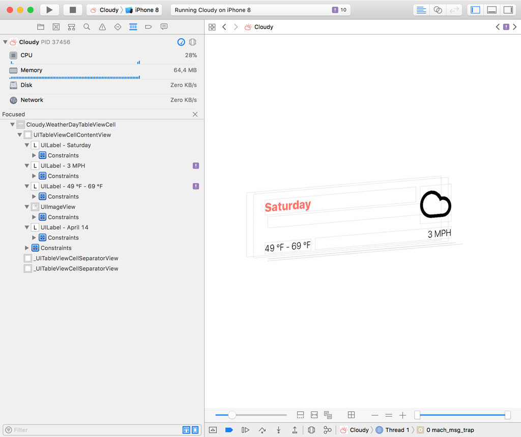Click the Filter field at bottom of navigator
This screenshot has width=521, height=437.
[x=76, y=430]
